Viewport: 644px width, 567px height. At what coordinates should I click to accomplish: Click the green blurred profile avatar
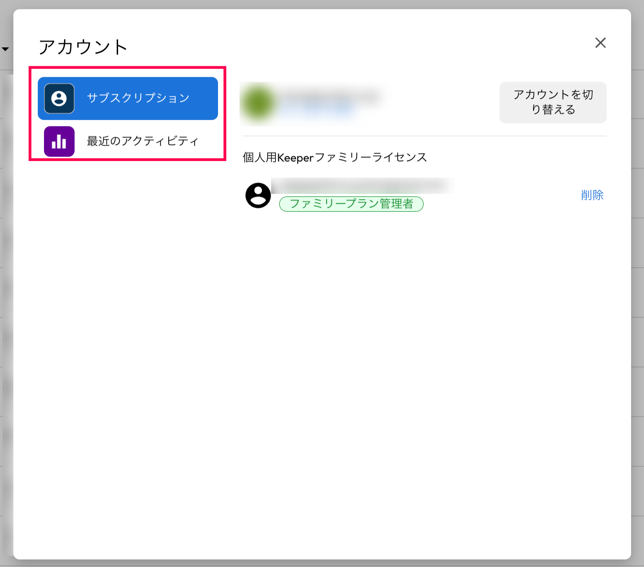pos(259,103)
